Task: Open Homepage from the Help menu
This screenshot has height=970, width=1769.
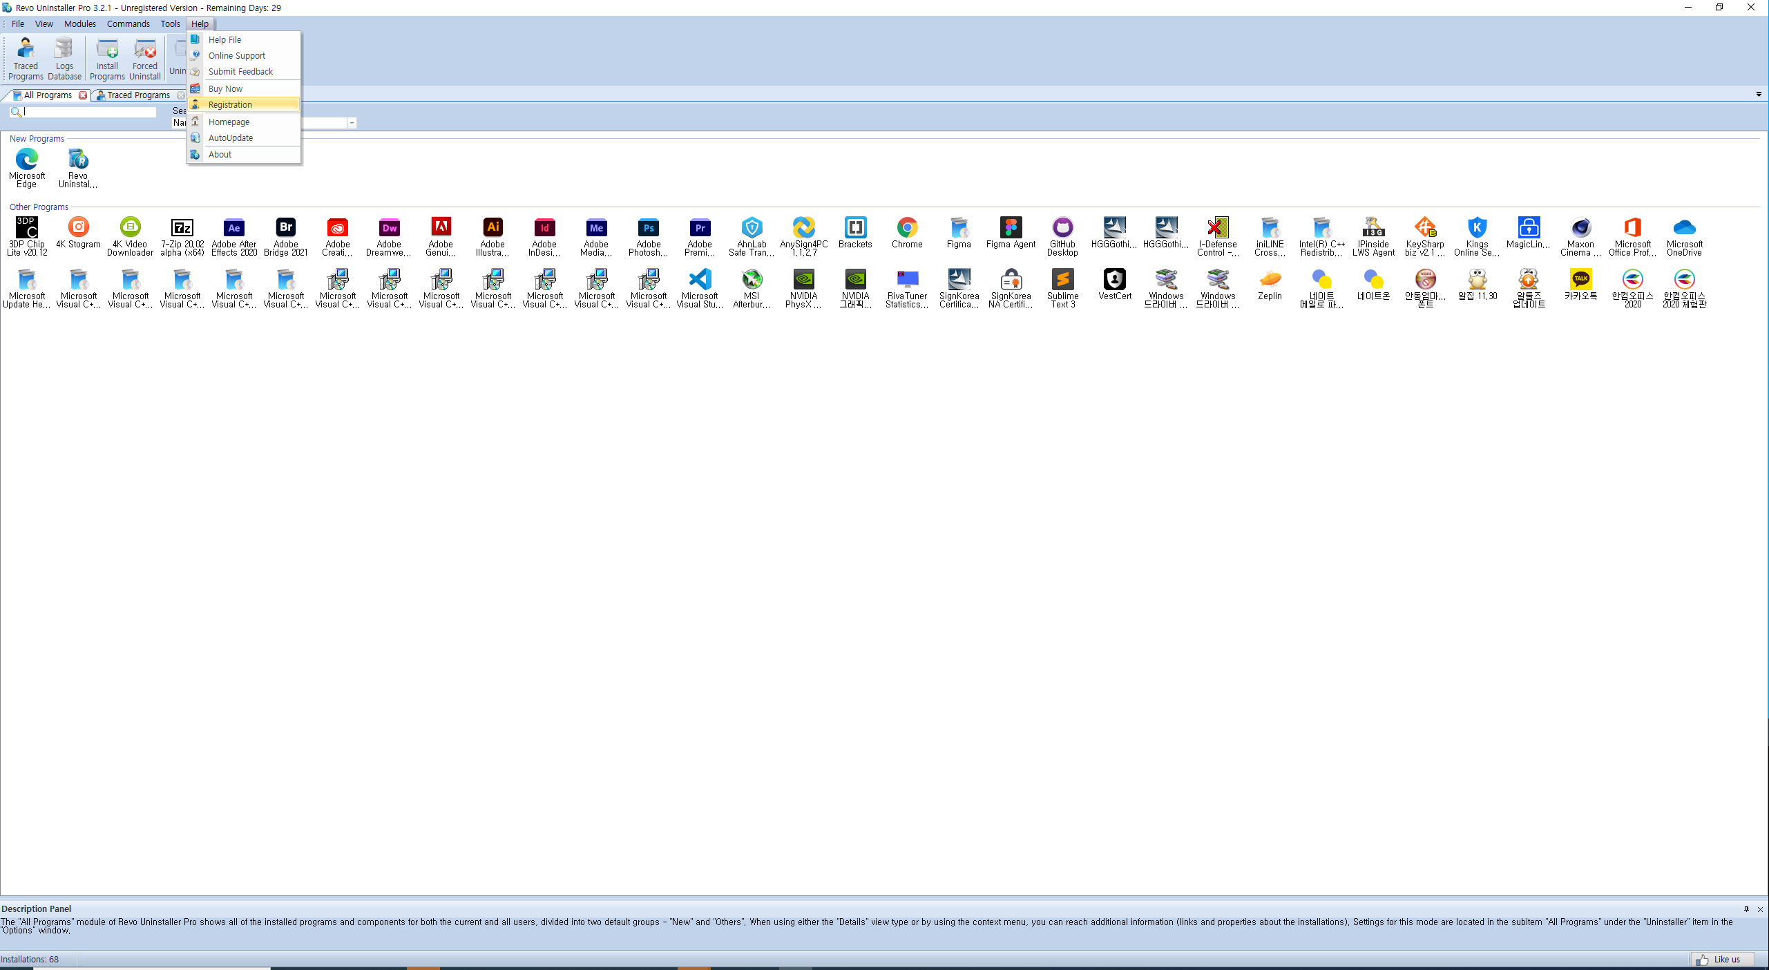Action: tap(244, 122)
